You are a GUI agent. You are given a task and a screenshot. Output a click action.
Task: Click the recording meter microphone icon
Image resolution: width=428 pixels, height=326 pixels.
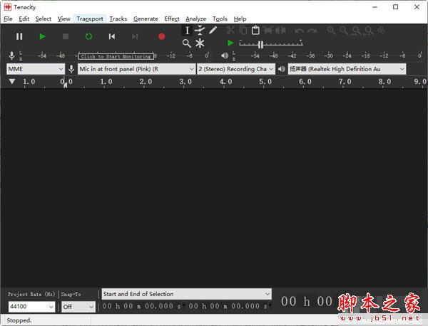point(11,56)
